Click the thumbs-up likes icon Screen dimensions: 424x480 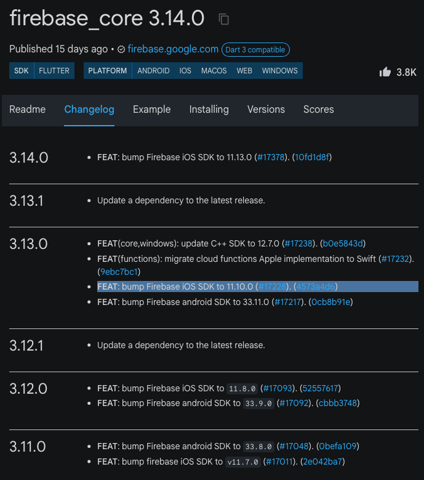click(385, 71)
